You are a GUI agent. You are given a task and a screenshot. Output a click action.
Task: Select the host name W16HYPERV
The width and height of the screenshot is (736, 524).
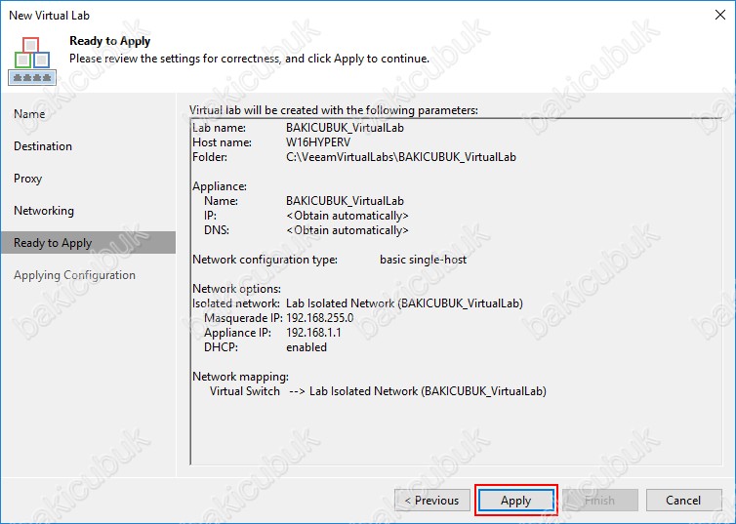[x=318, y=142]
